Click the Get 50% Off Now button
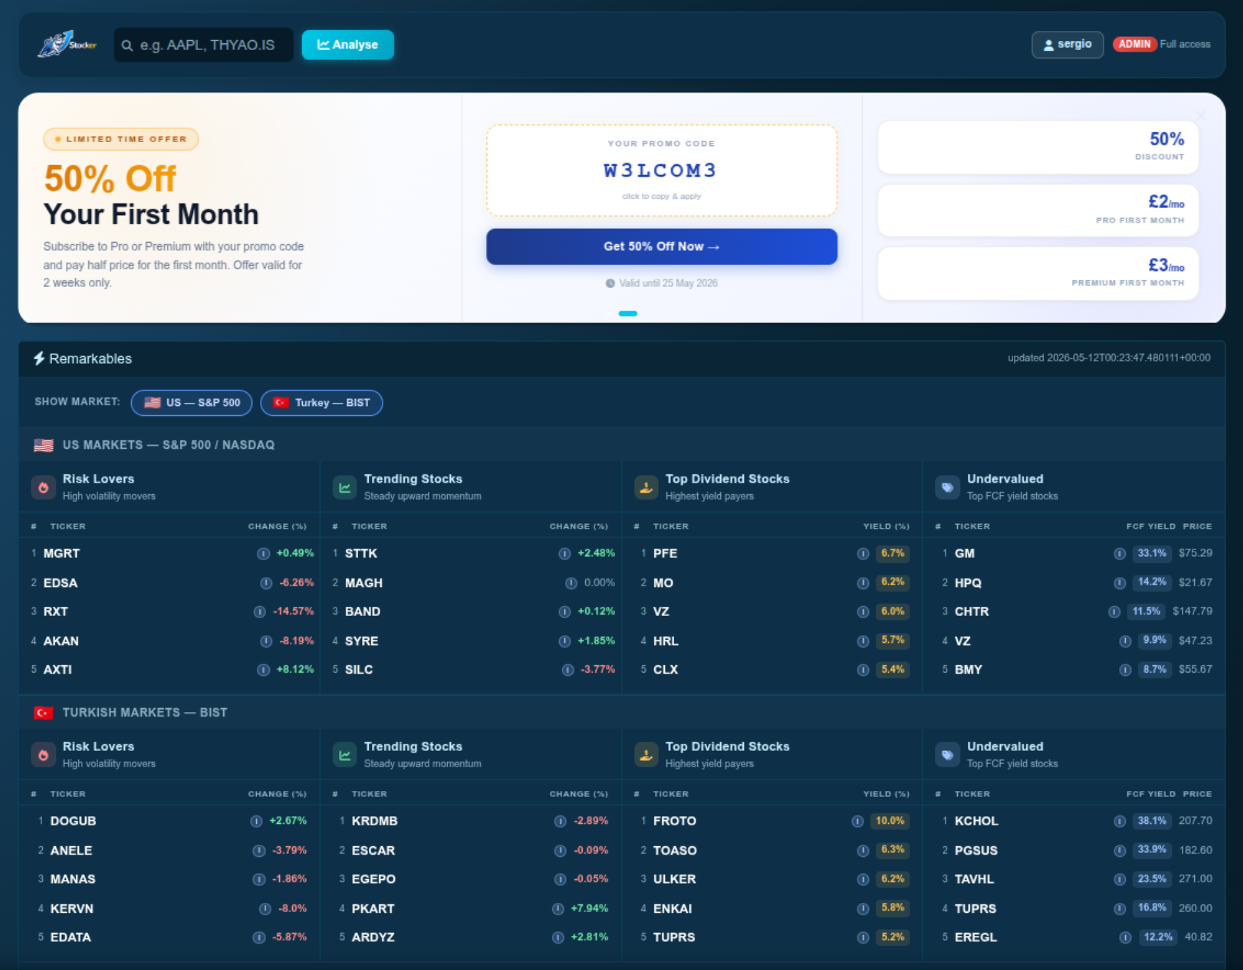This screenshot has height=970, width=1243. pos(662,247)
